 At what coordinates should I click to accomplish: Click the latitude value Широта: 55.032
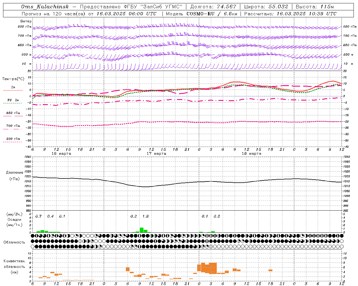pos(266,7)
